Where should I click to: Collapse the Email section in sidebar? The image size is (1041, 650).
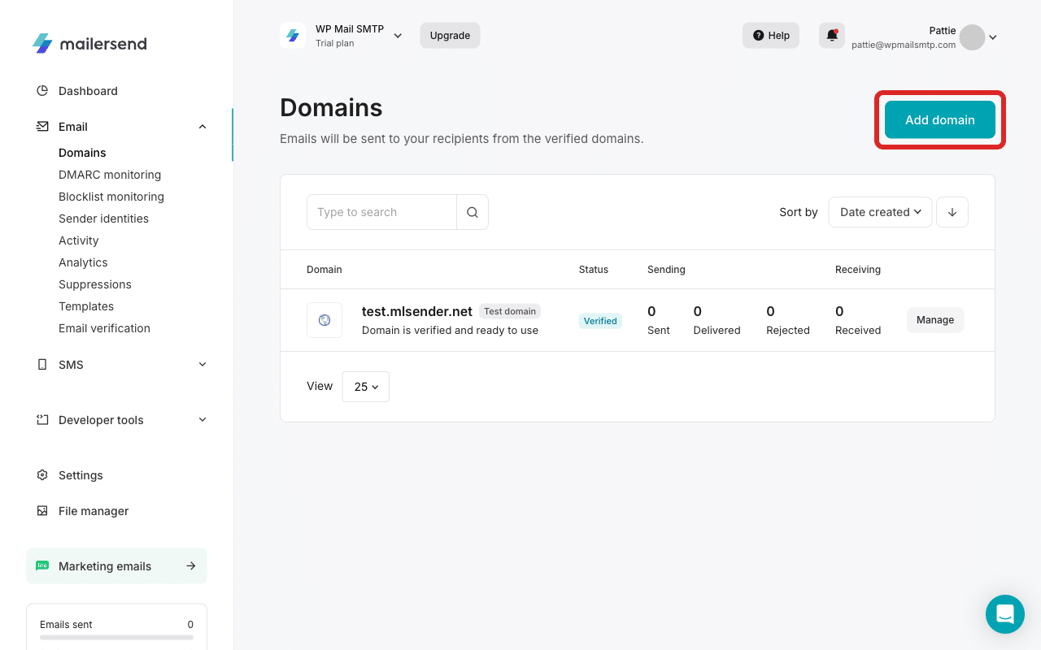202,126
